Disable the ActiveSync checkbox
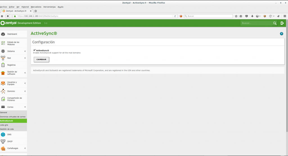Image resolution: width=288 pixels, height=156 pixels. tap(34, 50)
